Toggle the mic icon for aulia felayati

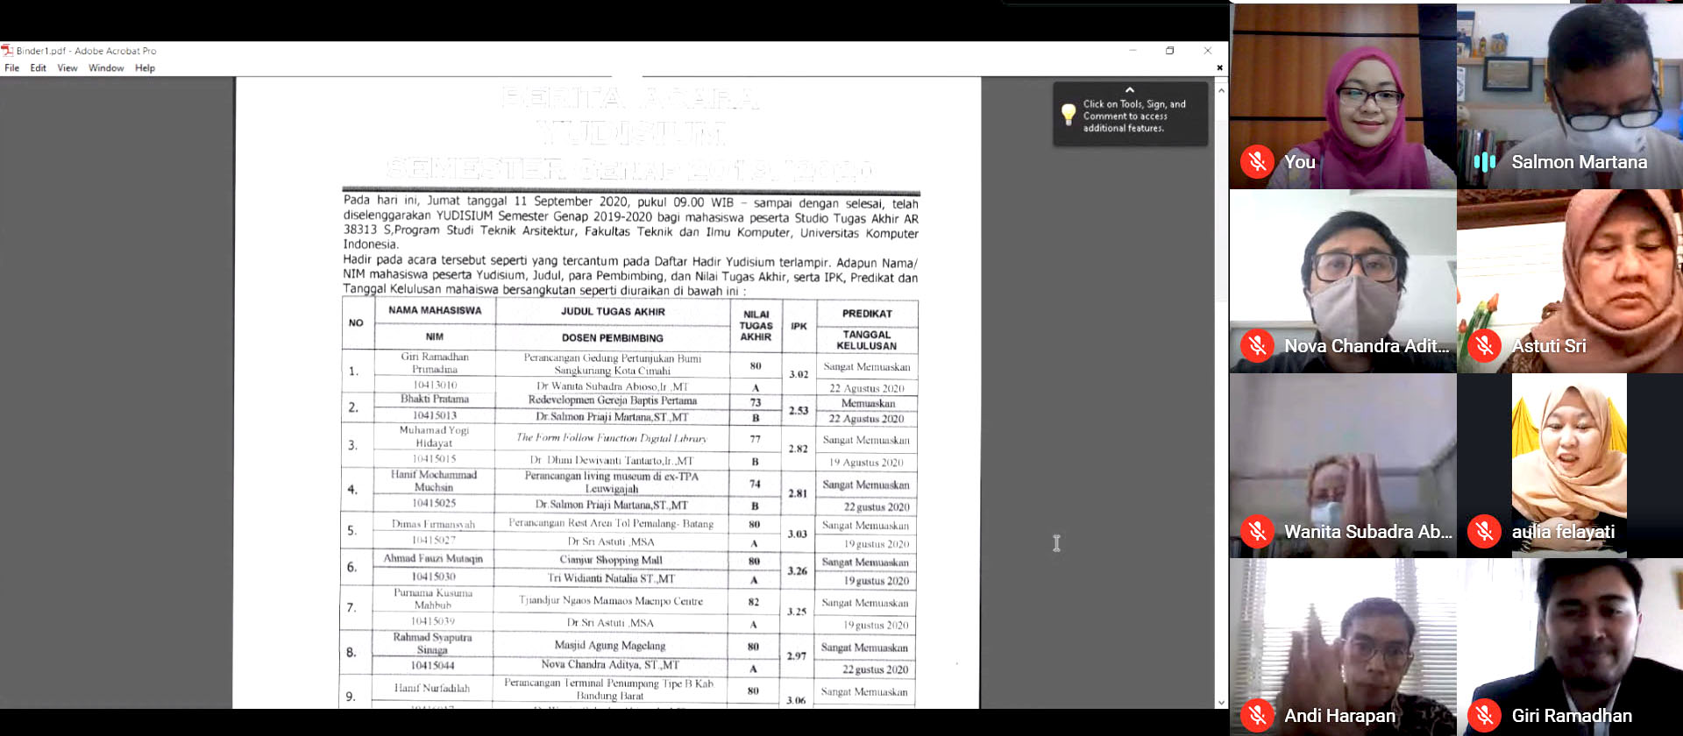click(x=1484, y=531)
